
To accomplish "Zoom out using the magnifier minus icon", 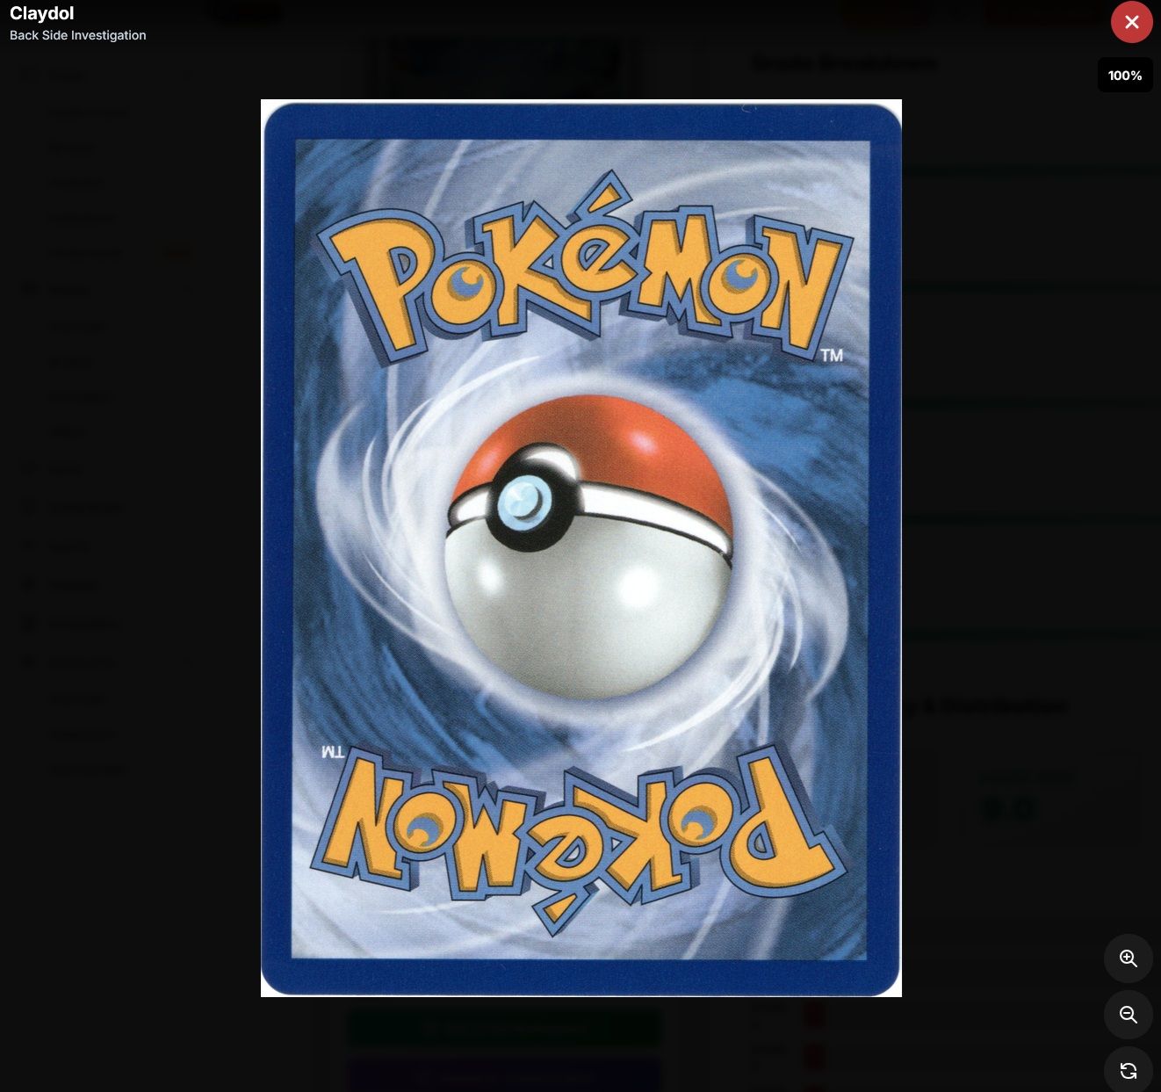I will [x=1128, y=1015].
